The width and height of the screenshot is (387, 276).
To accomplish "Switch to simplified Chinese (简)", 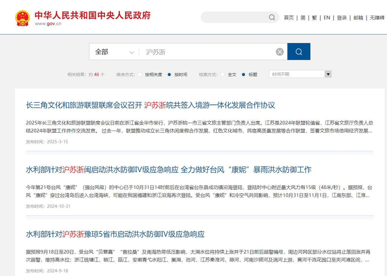I will click(303, 18).
